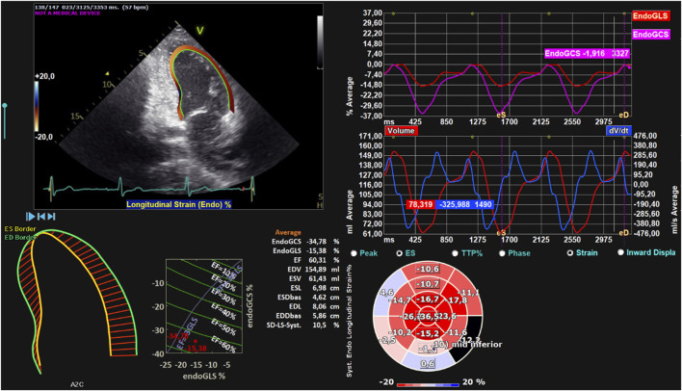682x391 pixels.
Task: Click the strain color scale bar beside echo image
Action: click(37, 106)
